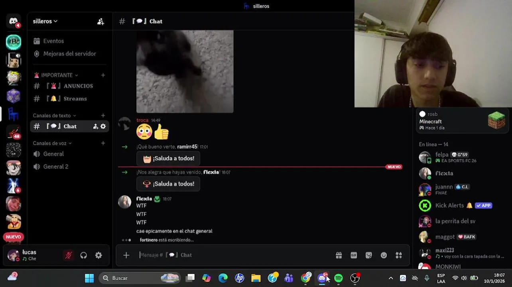Open Copilot from the taskbar
The width and height of the screenshot is (512, 287).
[x=207, y=278]
